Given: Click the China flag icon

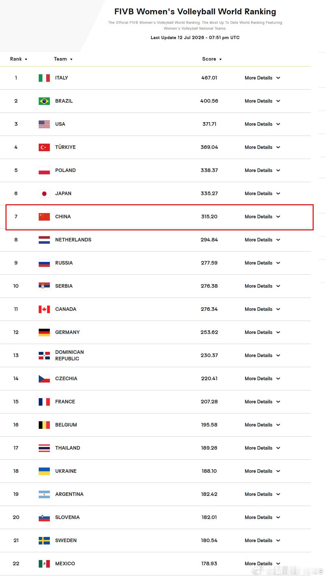Looking at the screenshot, I should click(x=44, y=217).
